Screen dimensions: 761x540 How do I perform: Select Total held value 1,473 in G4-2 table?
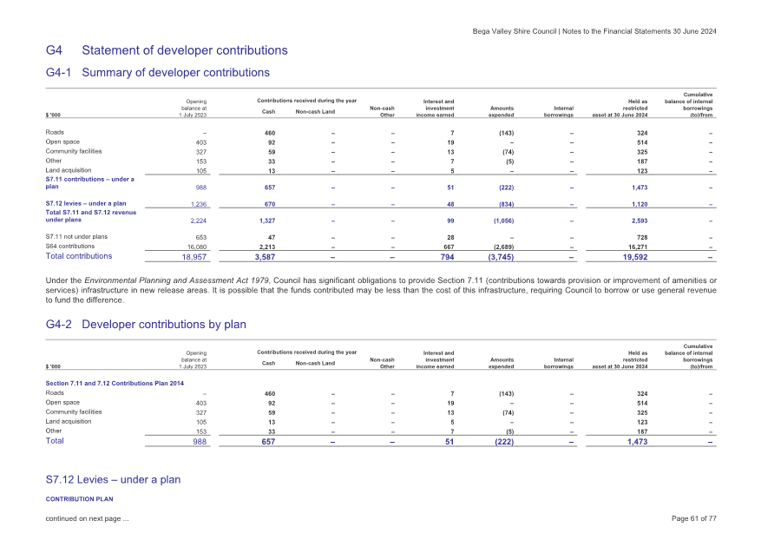pos(637,441)
